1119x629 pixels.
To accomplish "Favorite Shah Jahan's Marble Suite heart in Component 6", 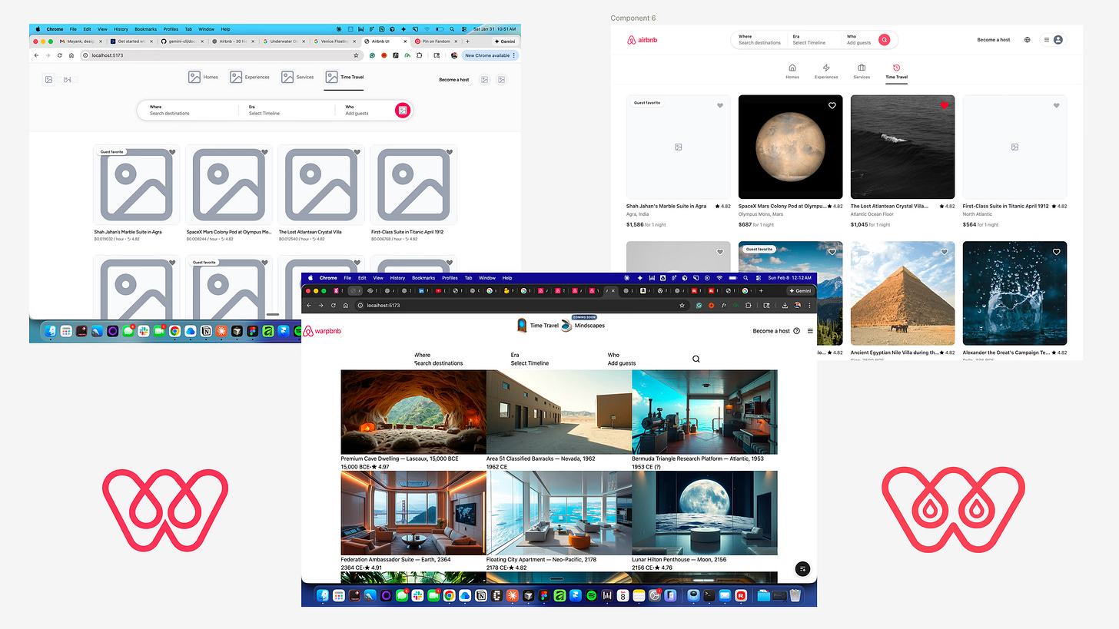I will 720,105.
